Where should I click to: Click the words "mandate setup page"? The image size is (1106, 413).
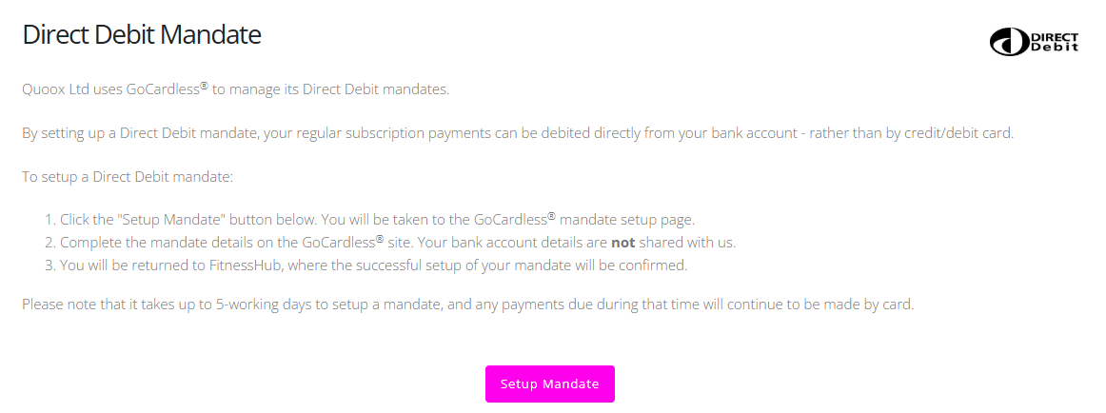(x=628, y=220)
